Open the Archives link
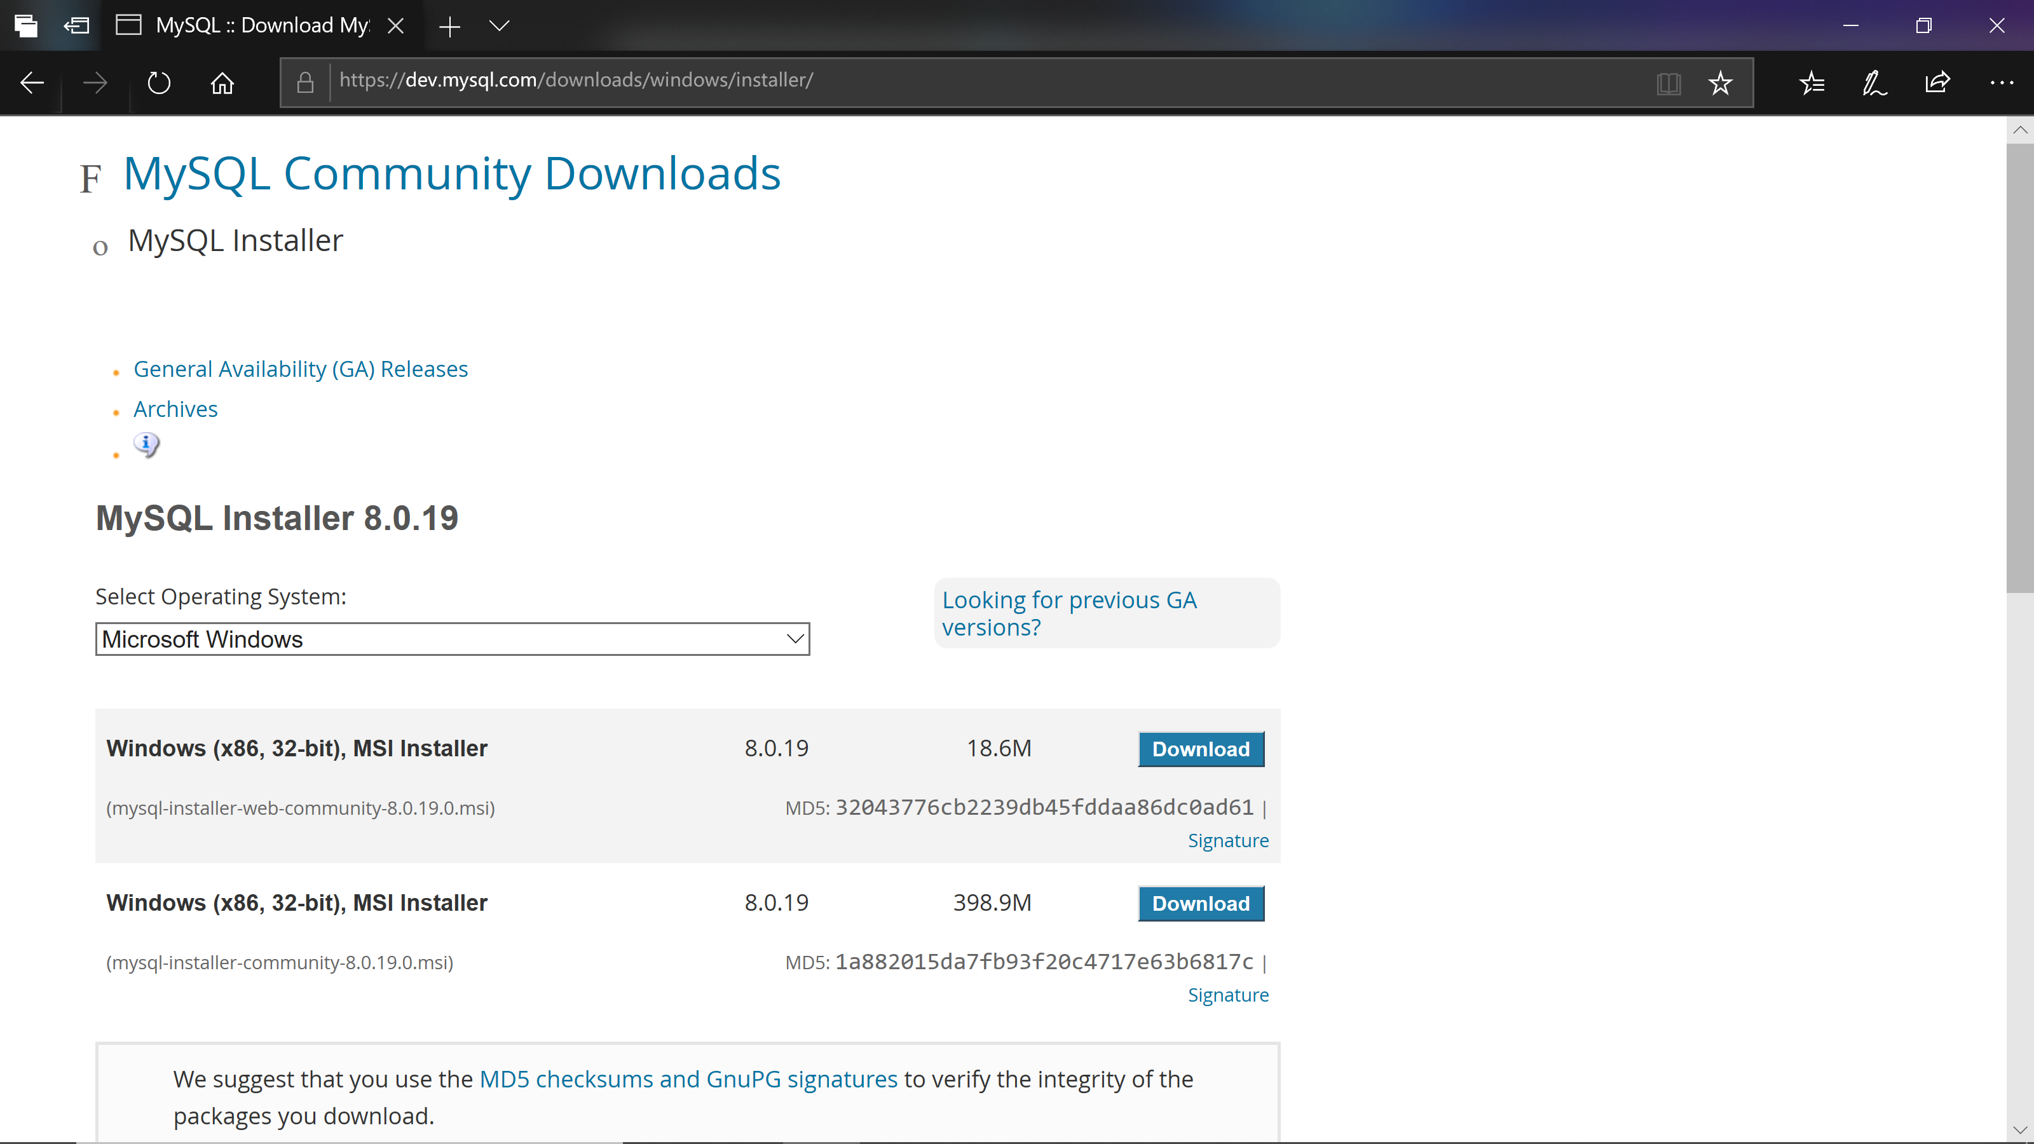 (175, 408)
